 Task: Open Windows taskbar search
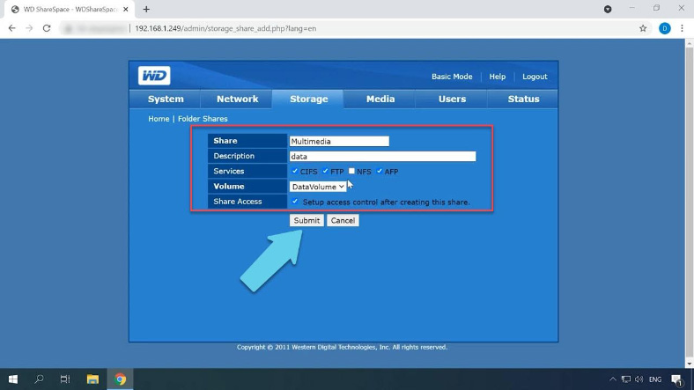(x=39, y=379)
